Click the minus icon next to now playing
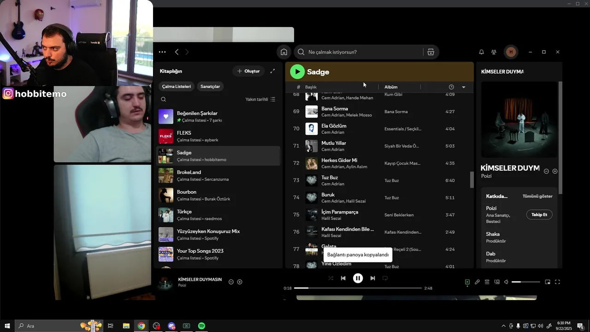Screen dimensions: 590x332 click(x=231, y=282)
